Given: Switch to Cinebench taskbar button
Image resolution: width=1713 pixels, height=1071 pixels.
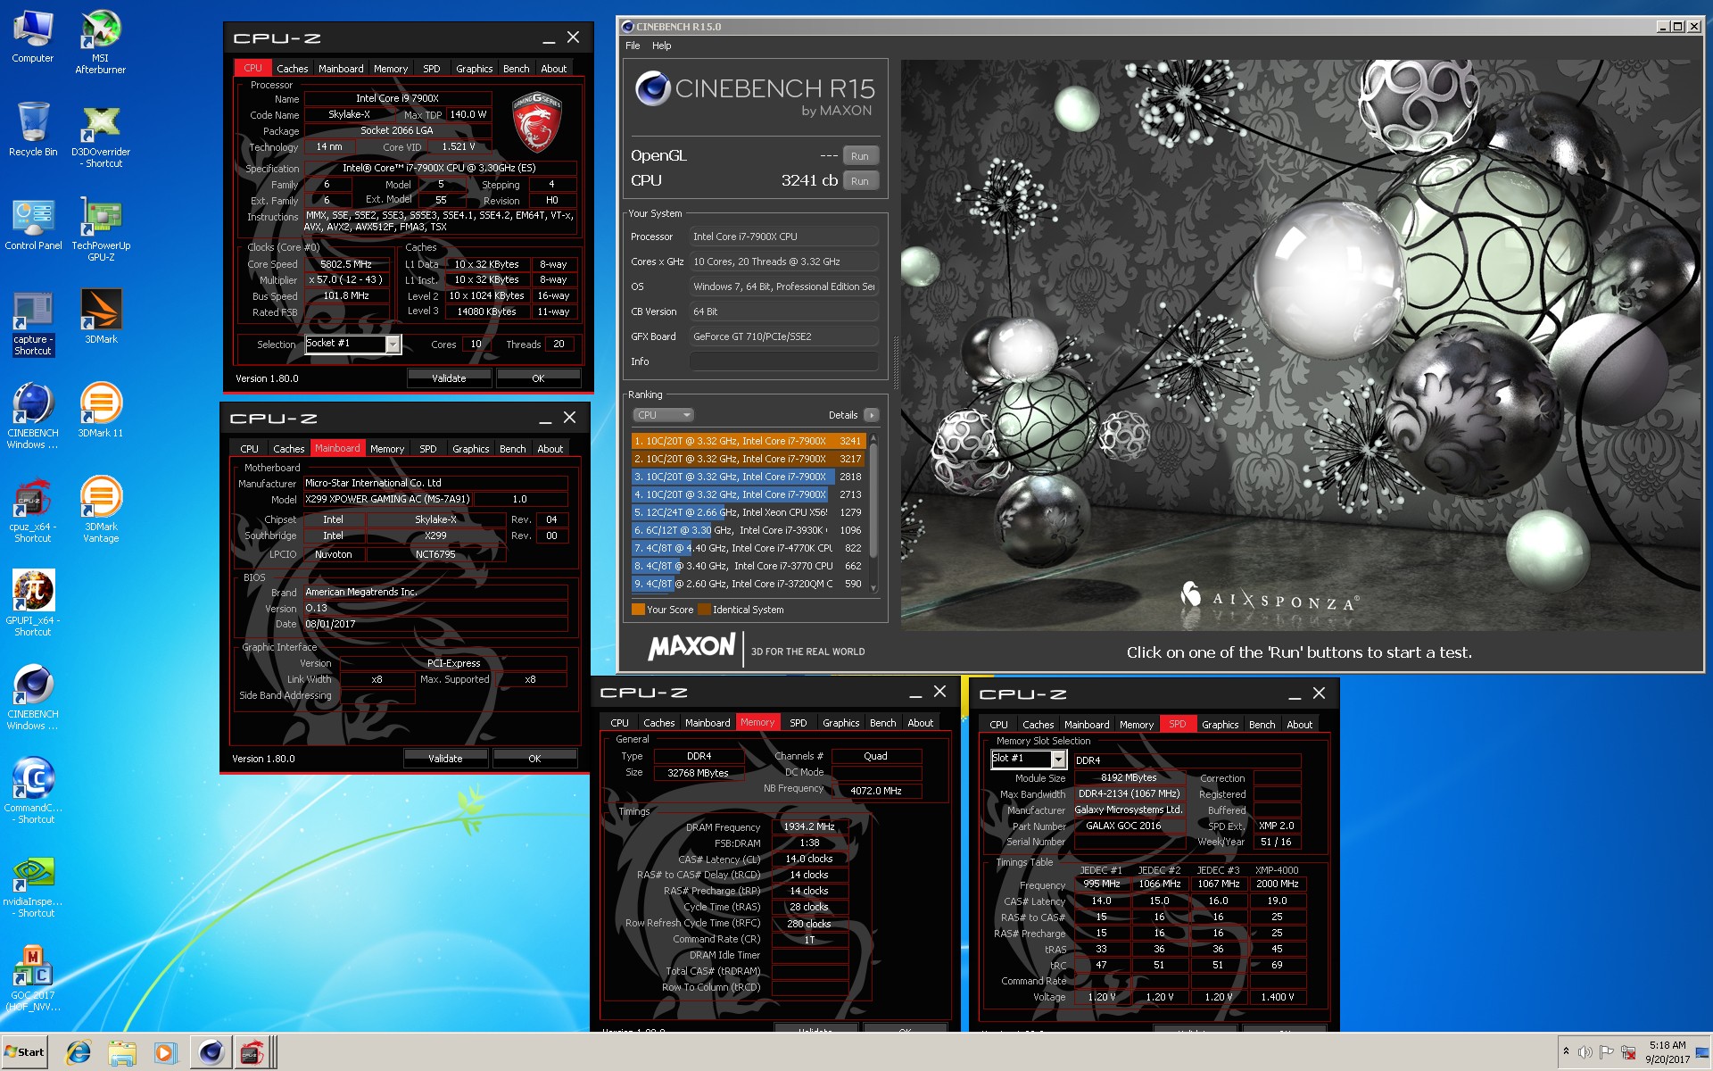Looking at the screenshot, I should (x=211, y=1052).
